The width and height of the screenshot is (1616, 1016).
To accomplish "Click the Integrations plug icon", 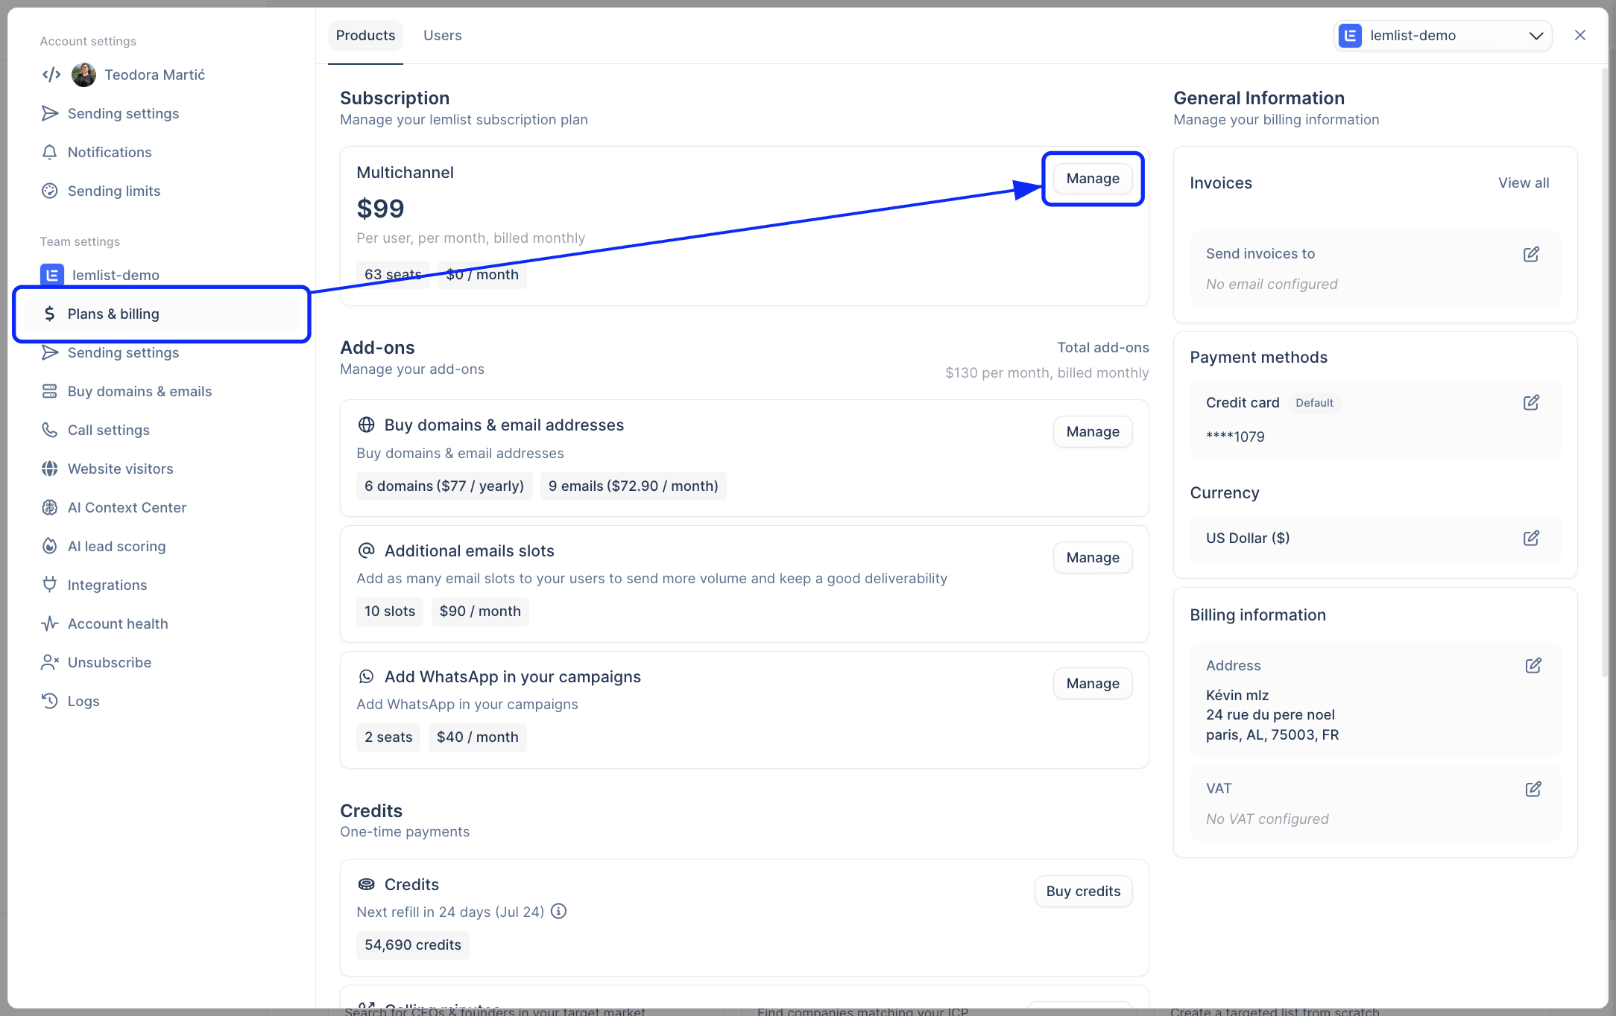I will [x=50, y=585].
